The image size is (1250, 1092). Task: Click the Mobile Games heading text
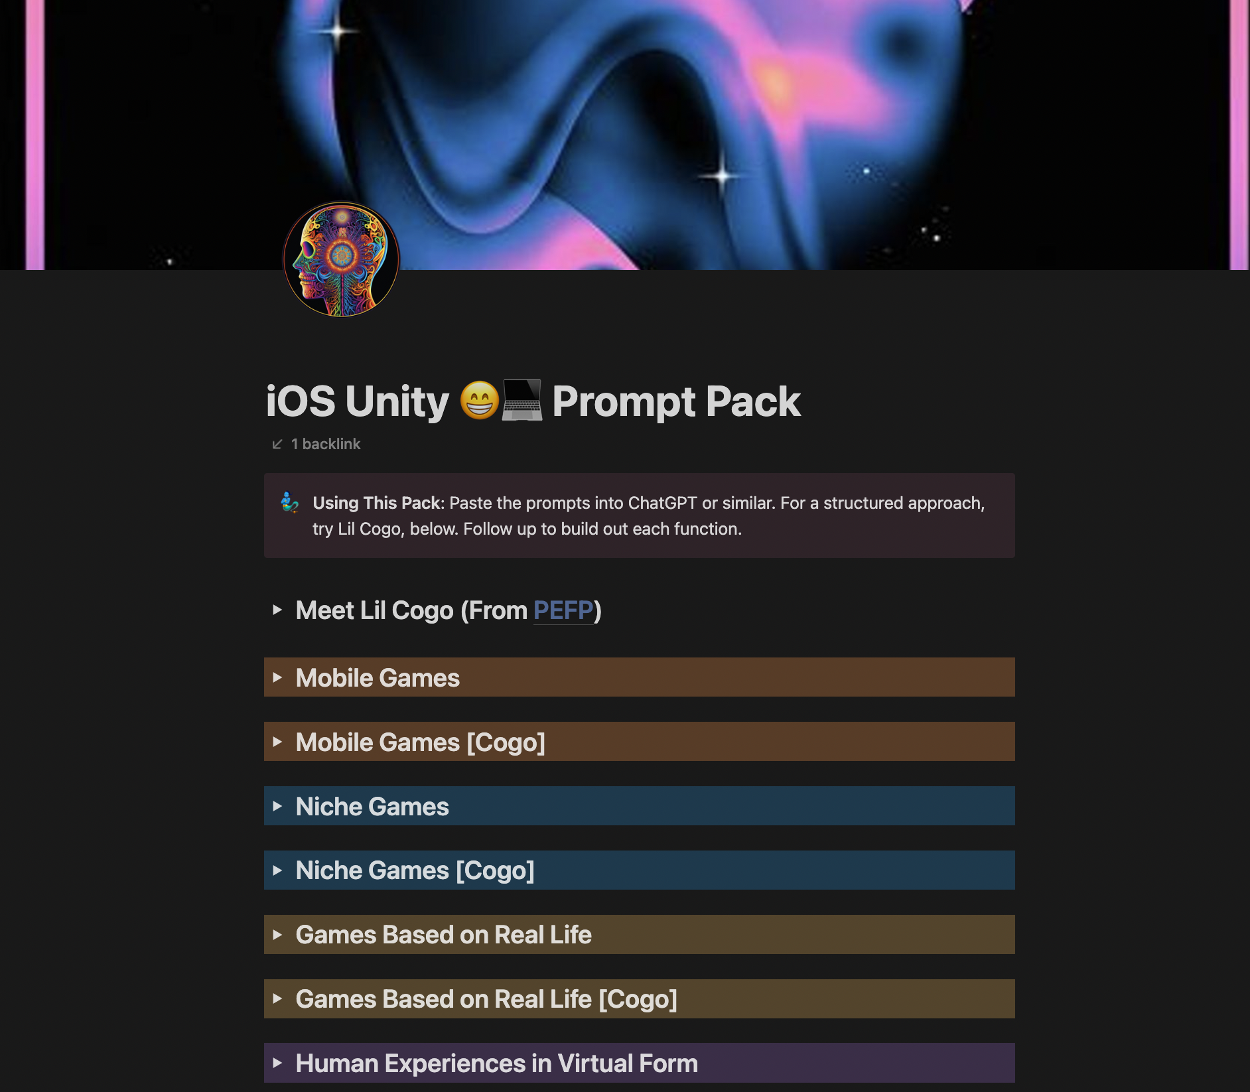378,677
